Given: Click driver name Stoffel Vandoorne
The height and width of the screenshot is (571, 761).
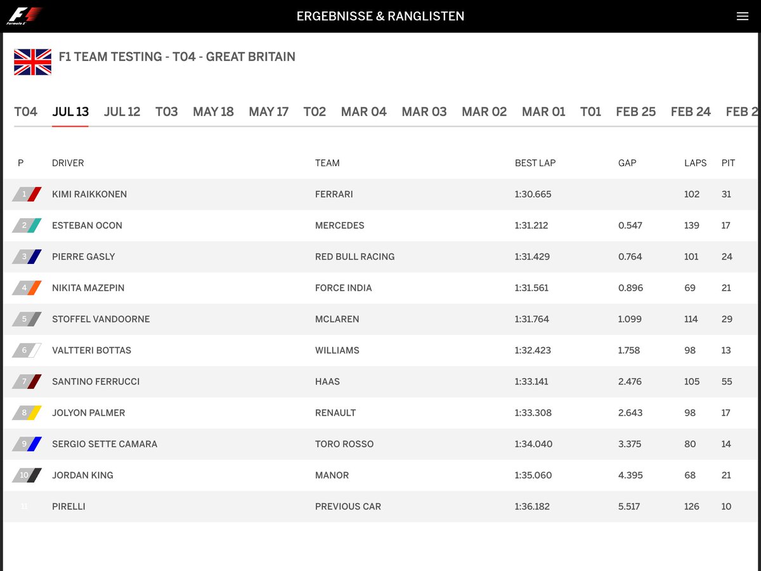Looking at the screenshot, I should pos(101,319).
